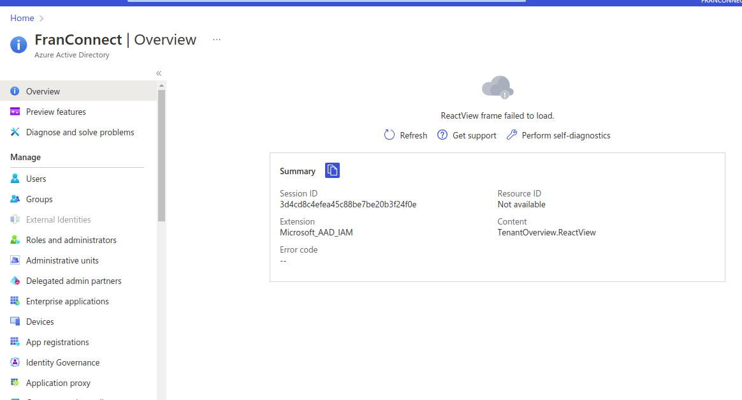Image resolution: width=742 pixels, height=400 pixels.
Task: Click the Session ID value text
Action: point(348,205)
